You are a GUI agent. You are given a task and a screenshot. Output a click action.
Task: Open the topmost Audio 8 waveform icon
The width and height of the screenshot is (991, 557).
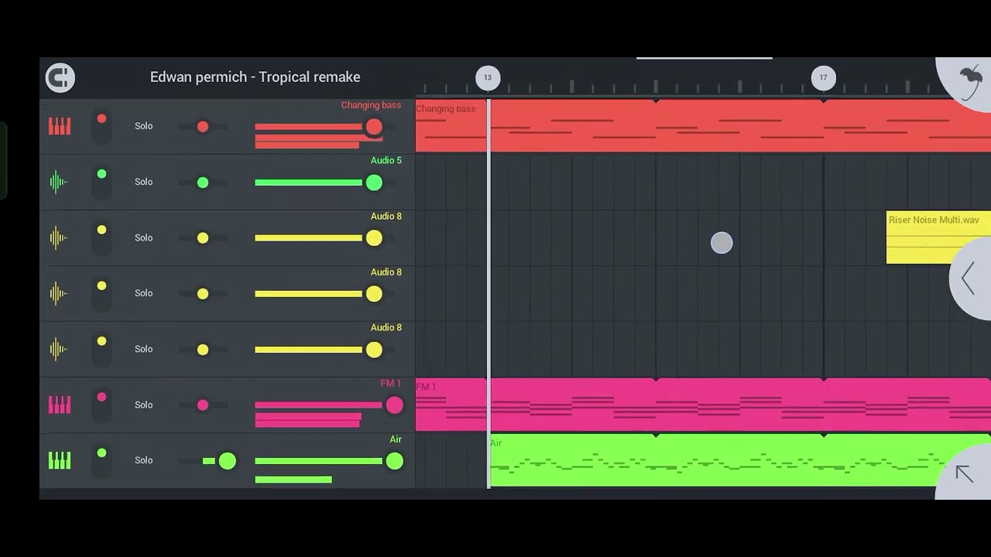click(x=59, y=237)
